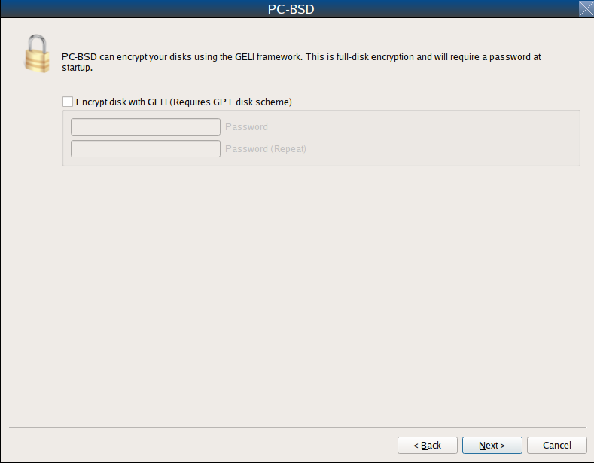Click the GELI framework description text
Viewport: 594px width, 463px height.
coord(301,62)
